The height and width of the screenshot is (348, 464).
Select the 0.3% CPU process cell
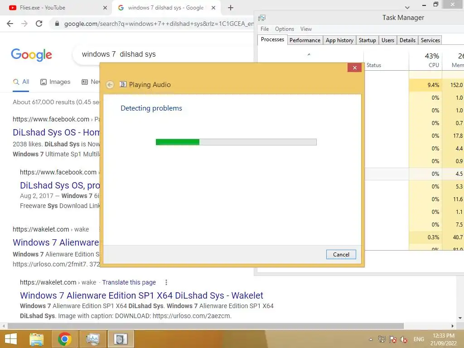click(425, 237)
